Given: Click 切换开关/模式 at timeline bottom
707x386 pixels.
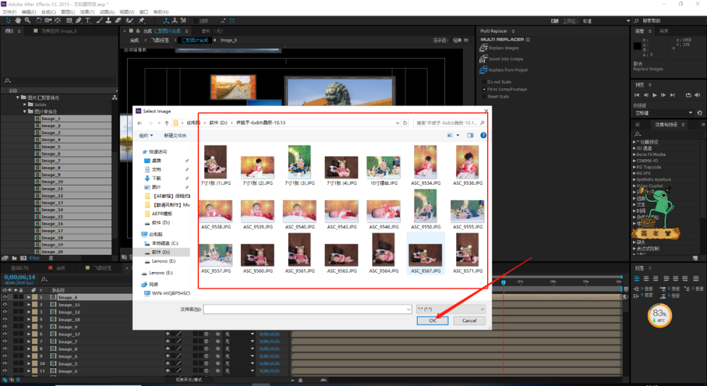Looking at the screenshot, I should [189, 379].
